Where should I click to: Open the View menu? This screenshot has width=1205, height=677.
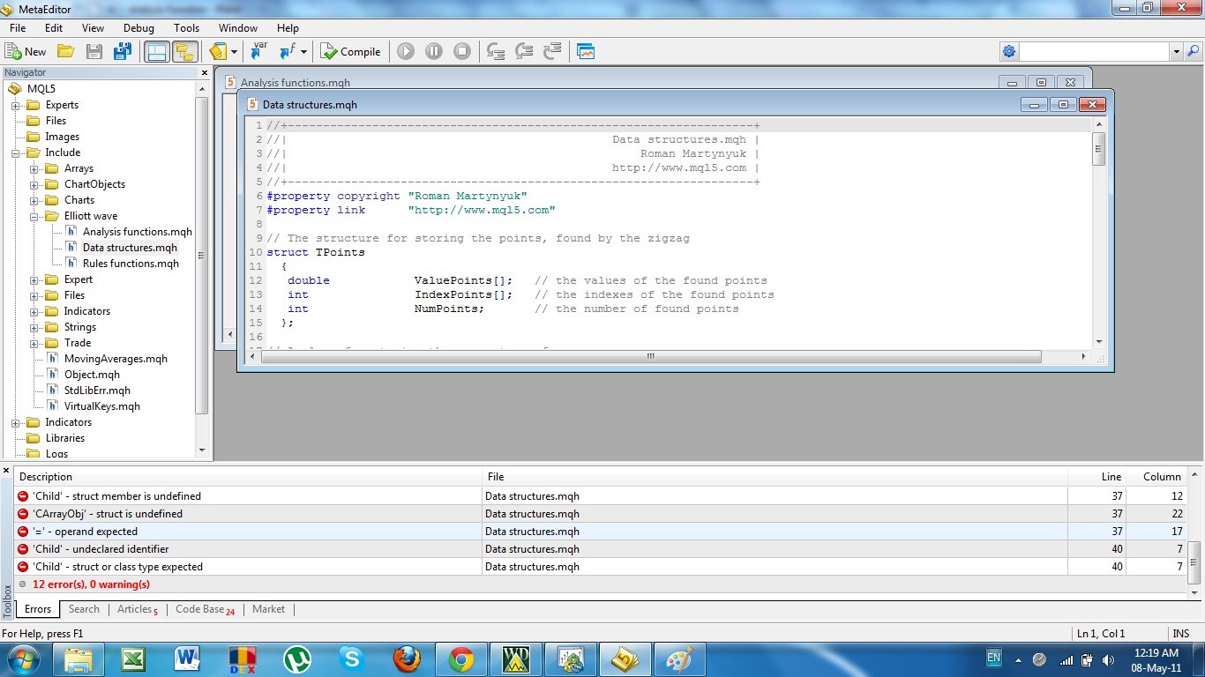pyautogui.click(x=93, y=28)
